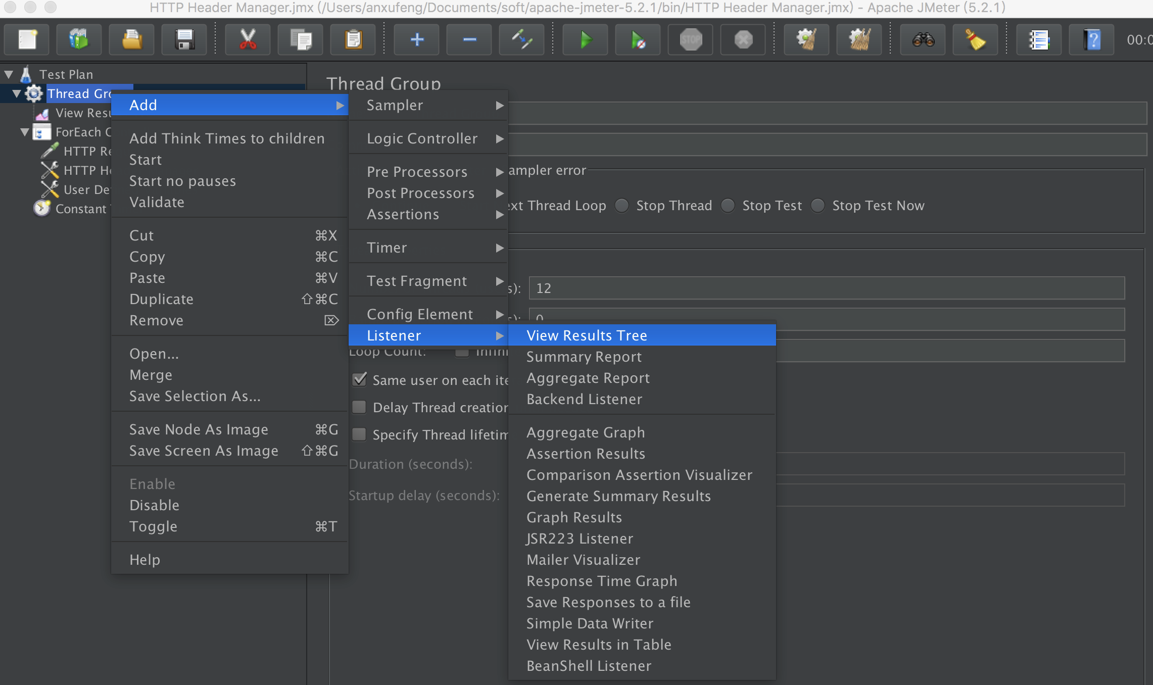Click the binoculars Search icon
Viewport: 1153px width, 685px height.
[923, 39]
